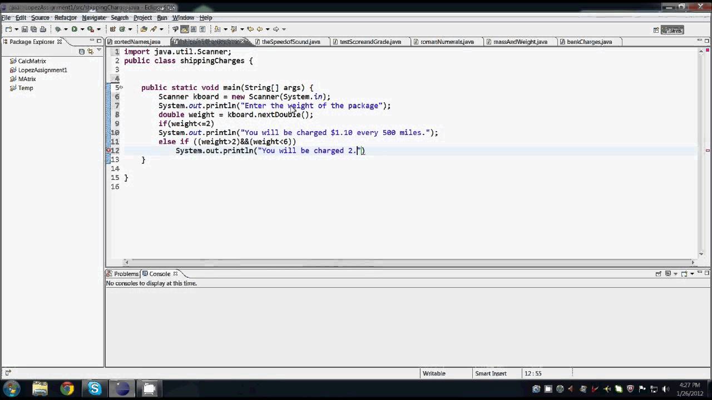Switch to theSpeedofSound.java tab
Screen dimensions: 712x400
pos(291,42)
